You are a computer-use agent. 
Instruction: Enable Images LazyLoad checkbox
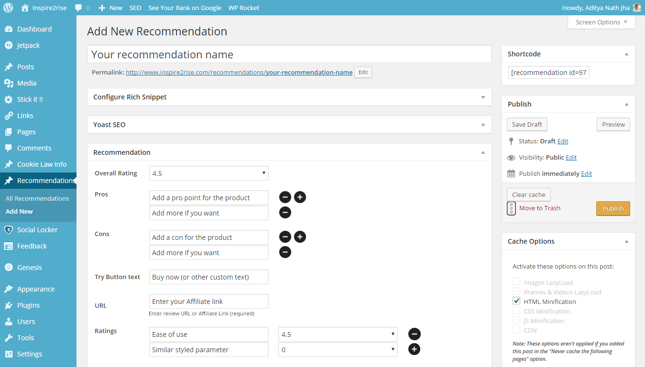[x=516, y=282]
